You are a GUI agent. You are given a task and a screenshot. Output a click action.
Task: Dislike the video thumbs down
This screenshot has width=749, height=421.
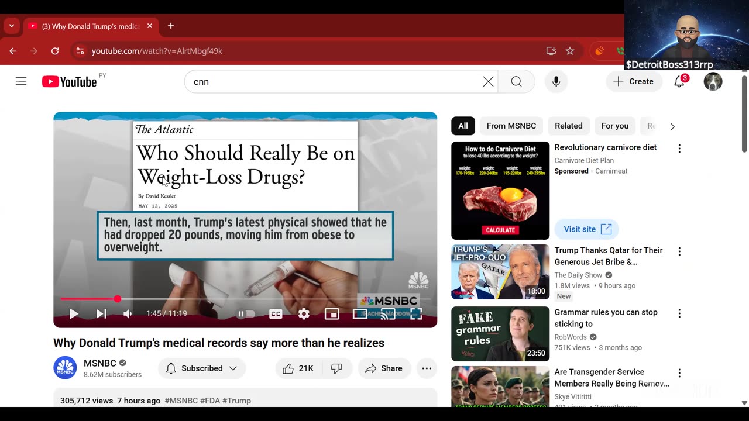(x=336, y=368)
